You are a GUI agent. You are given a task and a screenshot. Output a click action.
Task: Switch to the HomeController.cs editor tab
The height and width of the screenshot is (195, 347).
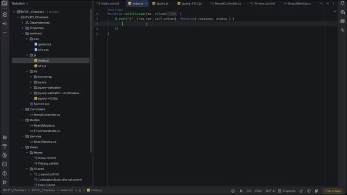point(226,4)
